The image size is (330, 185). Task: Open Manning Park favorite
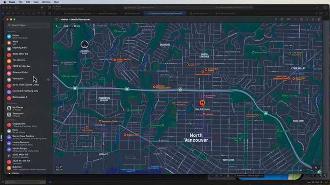pos(28,49)
